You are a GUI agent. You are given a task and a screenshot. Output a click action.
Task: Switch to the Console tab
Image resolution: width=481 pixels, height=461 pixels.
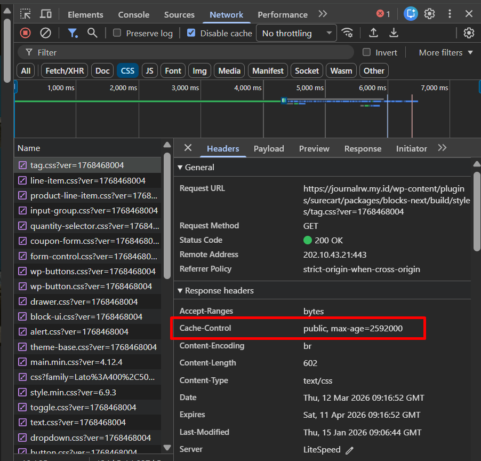coord(133,14)
